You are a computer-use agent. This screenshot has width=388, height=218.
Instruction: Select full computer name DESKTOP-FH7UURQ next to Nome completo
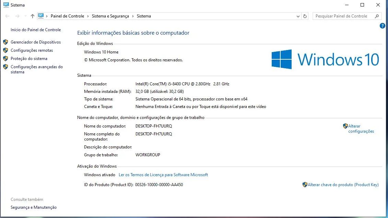[154, 134]
